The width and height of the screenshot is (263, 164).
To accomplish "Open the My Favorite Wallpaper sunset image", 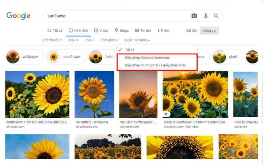I will coord(138,94).
